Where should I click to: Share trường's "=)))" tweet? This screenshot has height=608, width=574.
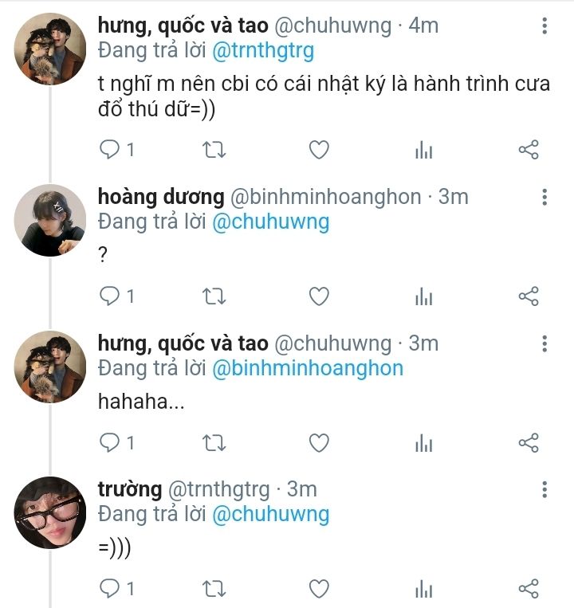coord(529,589)
